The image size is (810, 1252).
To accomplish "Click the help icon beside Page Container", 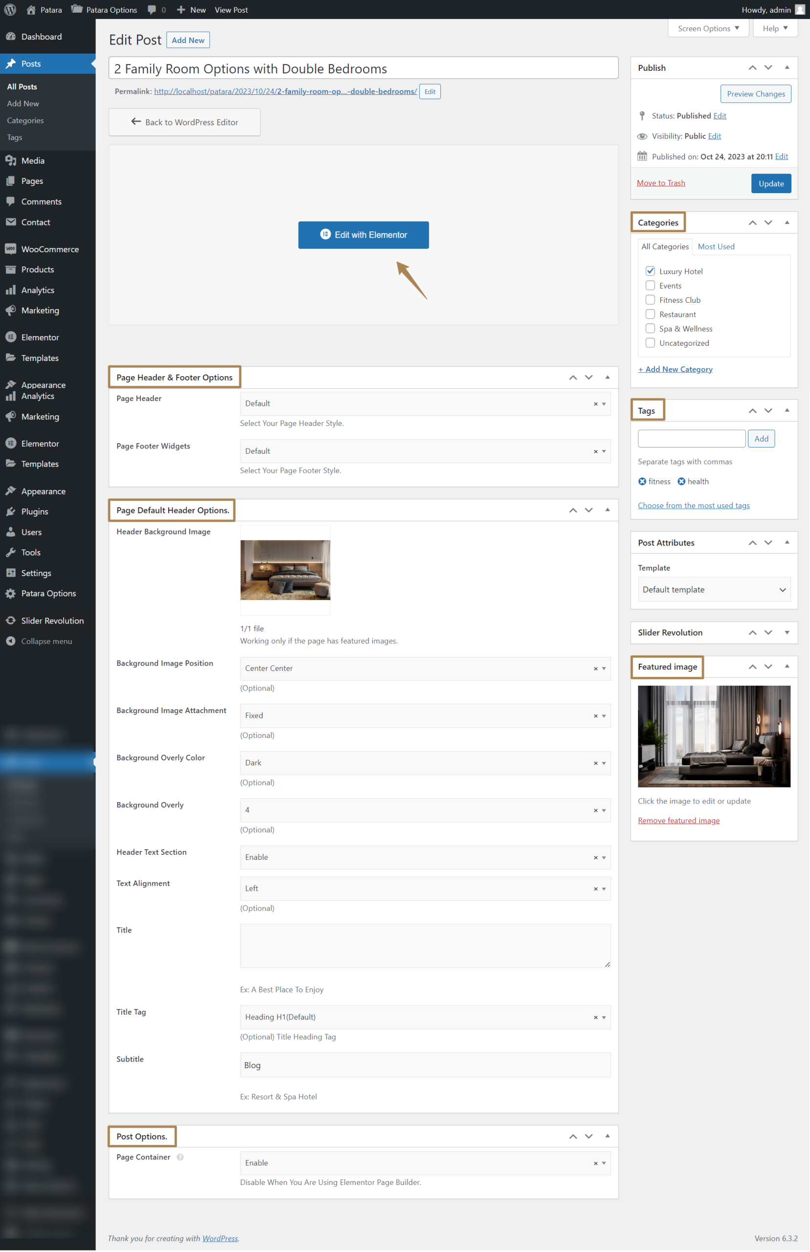I will (x=180, y=1157).
